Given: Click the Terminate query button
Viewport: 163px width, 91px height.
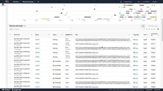Looking at the screenshot, I should coord(153,26).
